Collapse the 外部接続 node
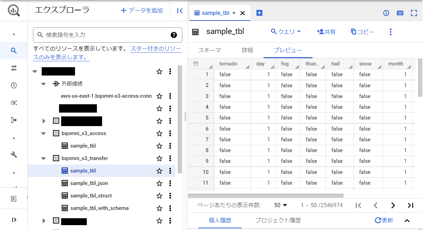Viewport: 423px width, 230px height. [x=43, y=84]
